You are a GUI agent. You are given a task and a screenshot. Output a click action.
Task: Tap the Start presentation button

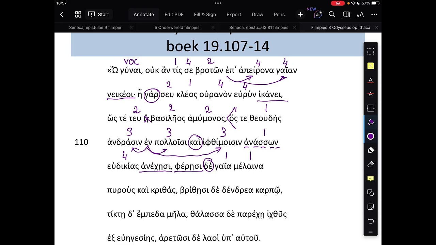click(98, 14)
